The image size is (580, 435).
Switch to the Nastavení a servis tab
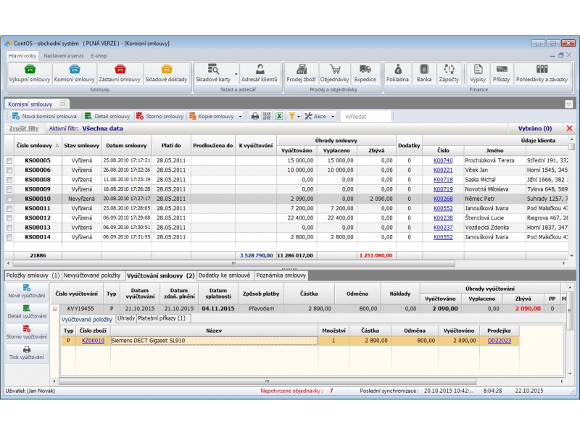pyautogui.click(x=63, y=56)
